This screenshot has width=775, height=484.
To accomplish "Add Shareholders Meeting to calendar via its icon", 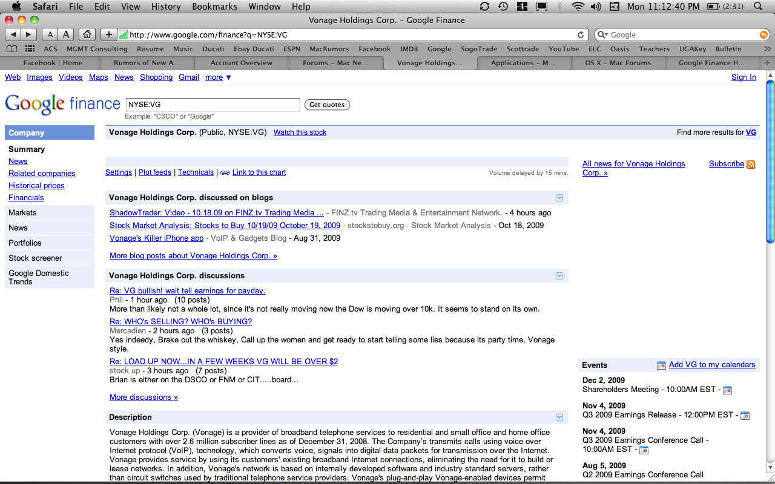I will [728, 390].
